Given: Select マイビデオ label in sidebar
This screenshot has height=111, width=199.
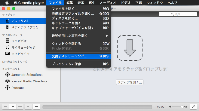Looking at the screenshot, I should (19, 41).
